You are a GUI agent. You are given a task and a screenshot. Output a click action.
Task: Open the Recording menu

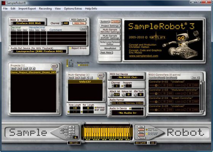coord(45,8)
